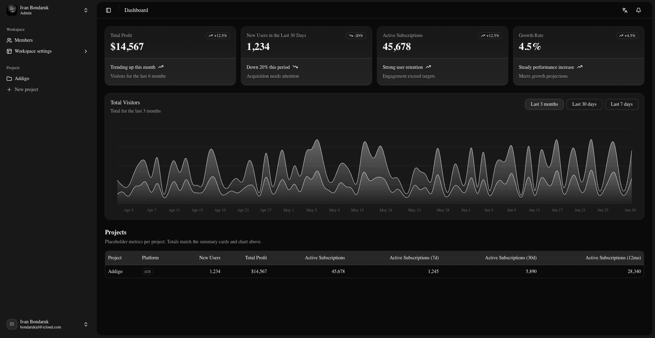
Task: Click the +12.5% badge on Total Profit
Action: [218, 36]
